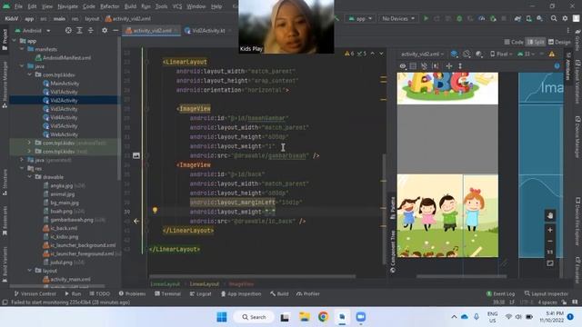
Task: Open the Pixel device preview dropdown
Action: click(x=501, y=54)
